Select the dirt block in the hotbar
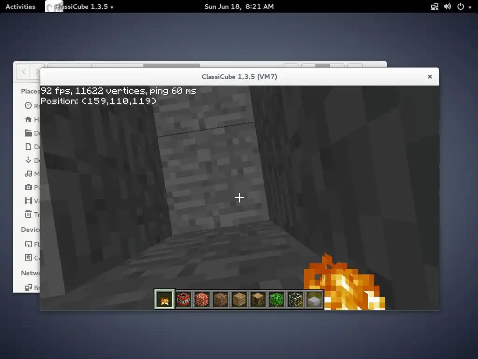The image size is (478, 359). tap(221, 300)
